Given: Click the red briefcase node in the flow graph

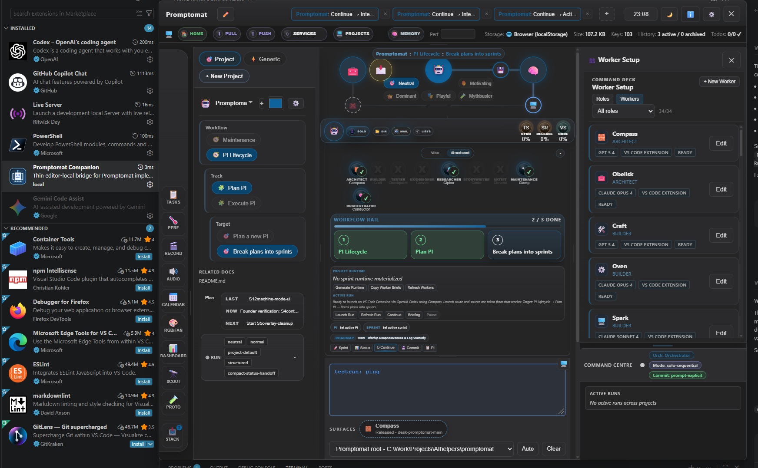Looking at the screenshot, I should click(x=353, y=71).
